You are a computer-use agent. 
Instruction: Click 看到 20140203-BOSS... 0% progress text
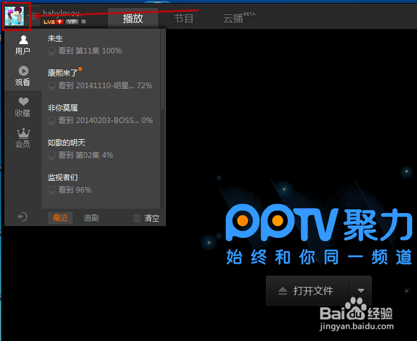(106, 120)
